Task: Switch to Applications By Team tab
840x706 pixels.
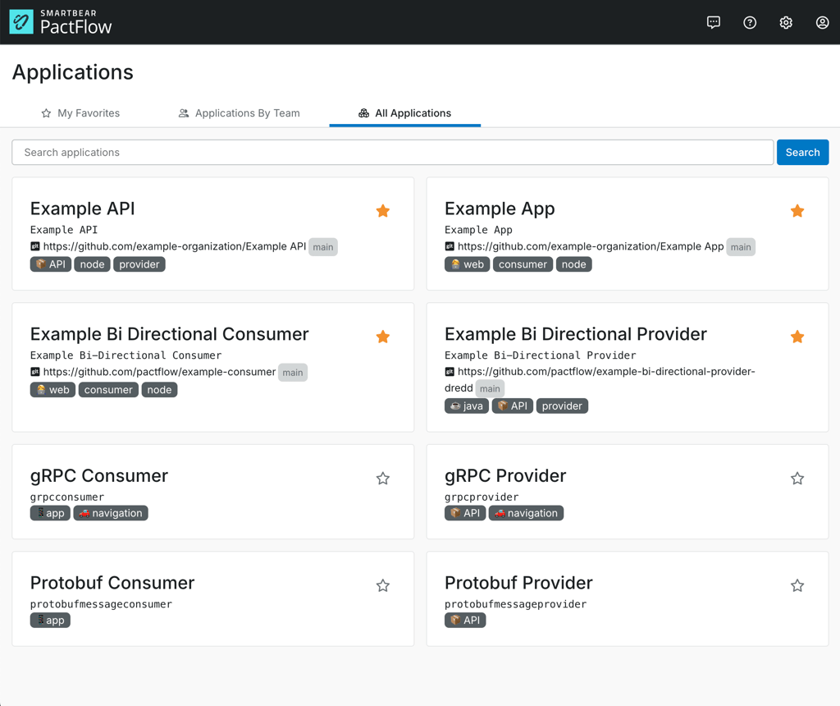Action: (239, 113)
